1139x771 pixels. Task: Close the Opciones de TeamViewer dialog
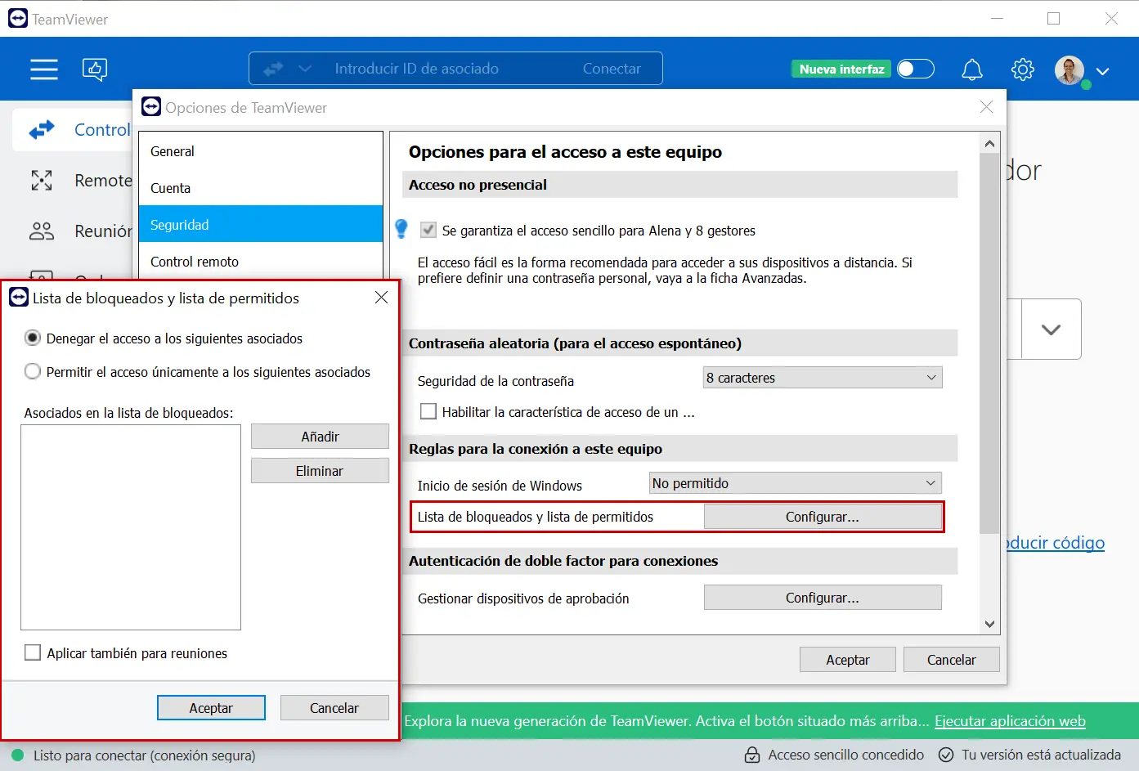tap(986, 107)
